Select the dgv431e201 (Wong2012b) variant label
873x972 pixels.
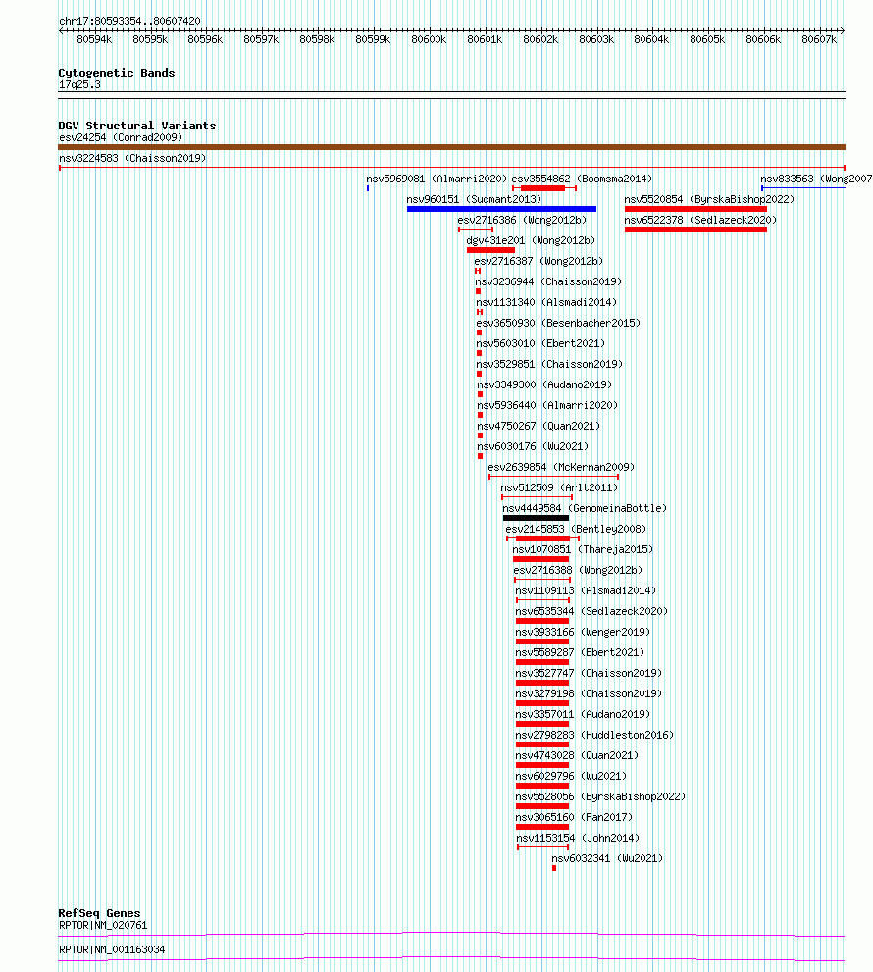pos(531,240)
